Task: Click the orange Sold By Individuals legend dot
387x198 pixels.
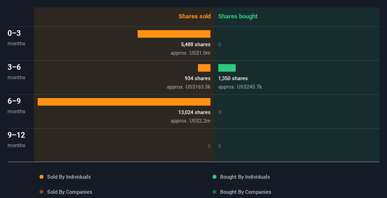Action: (41, 177)
